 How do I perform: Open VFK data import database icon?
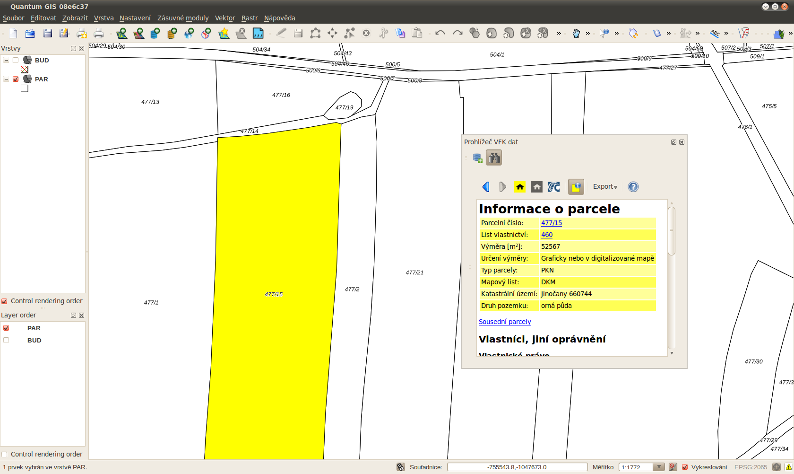click(478, 158)
